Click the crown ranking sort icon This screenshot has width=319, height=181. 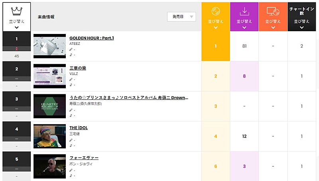[x=16, y=10]
